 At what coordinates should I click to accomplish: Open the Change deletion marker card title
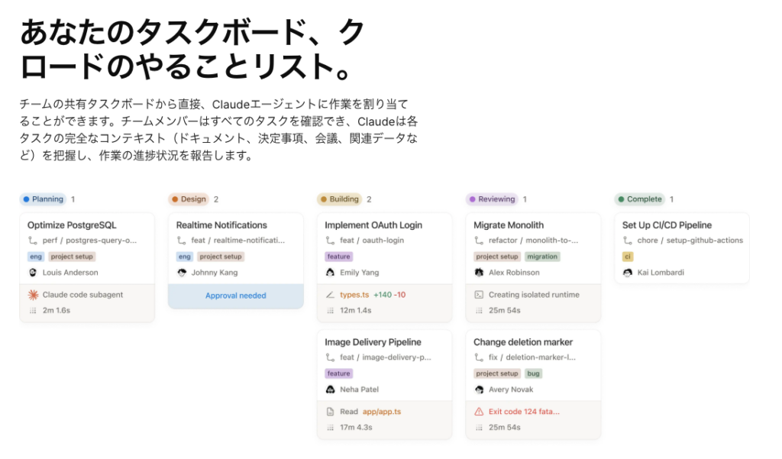point(522,342)
